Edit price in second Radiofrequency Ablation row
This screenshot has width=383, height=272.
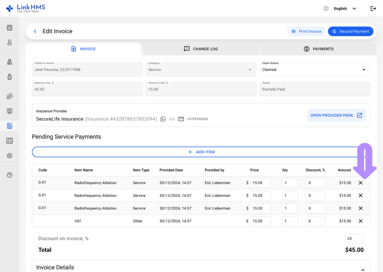[260, 195]
